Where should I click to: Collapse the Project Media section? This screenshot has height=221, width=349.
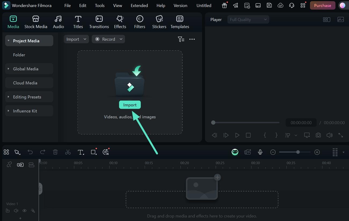[8, 41]
